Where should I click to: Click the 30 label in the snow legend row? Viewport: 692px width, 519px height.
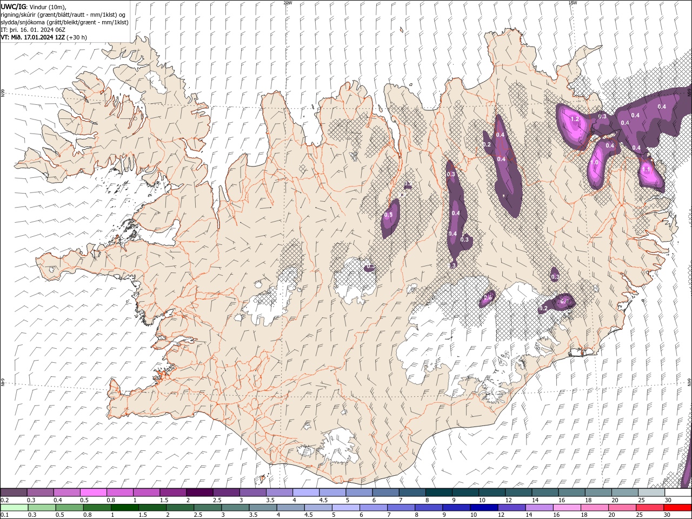click(x=668, y=500)
